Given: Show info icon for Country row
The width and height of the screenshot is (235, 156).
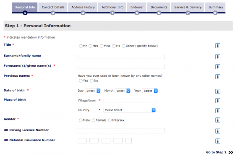Looking at the screenshot, I should [218, 111].
